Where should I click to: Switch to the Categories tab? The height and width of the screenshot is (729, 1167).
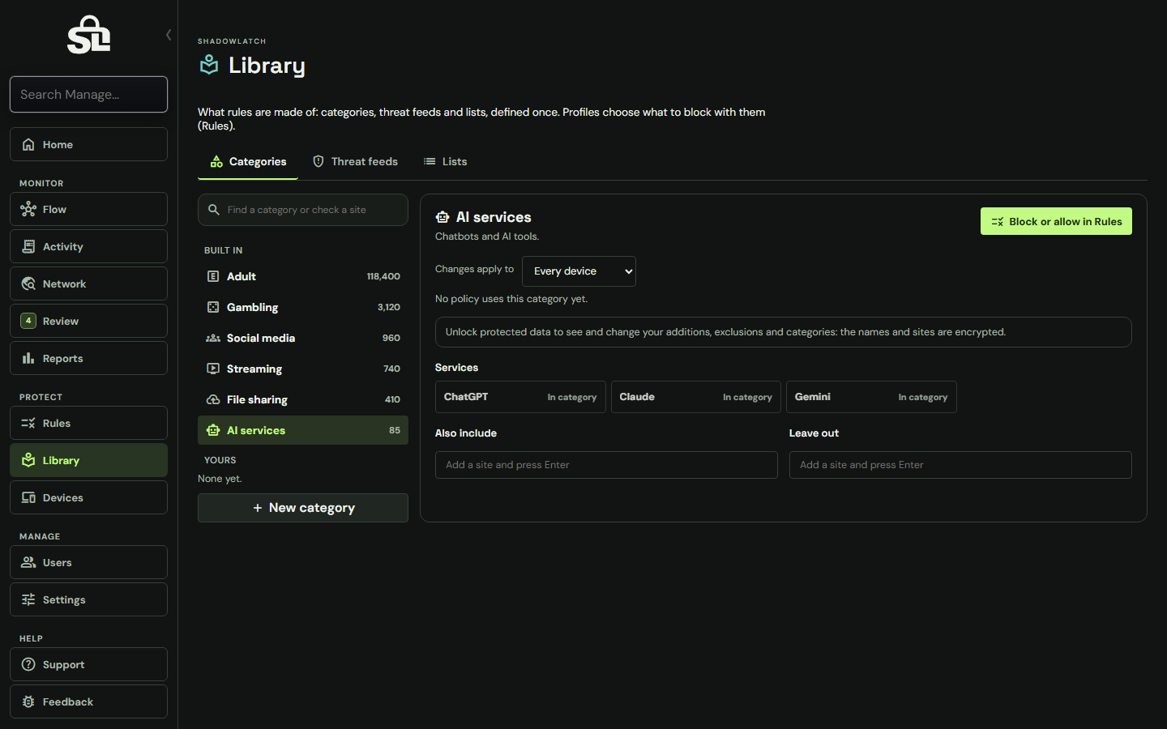[248, 162]
